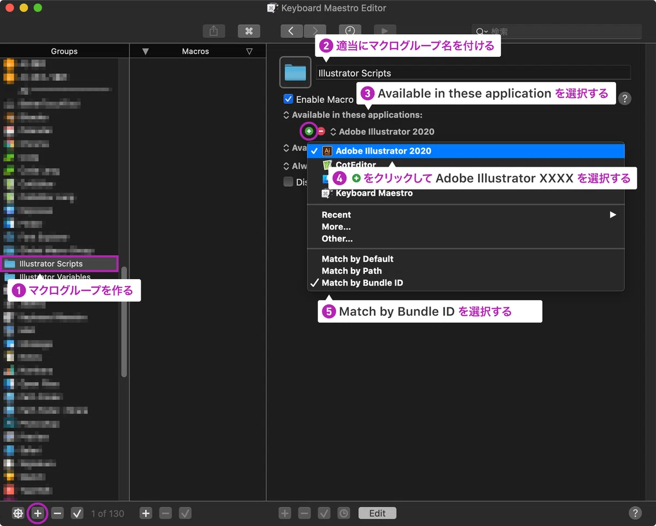The image size is (656, 526).
Task: Click the minus button below groups list
Action: [58, 513]
